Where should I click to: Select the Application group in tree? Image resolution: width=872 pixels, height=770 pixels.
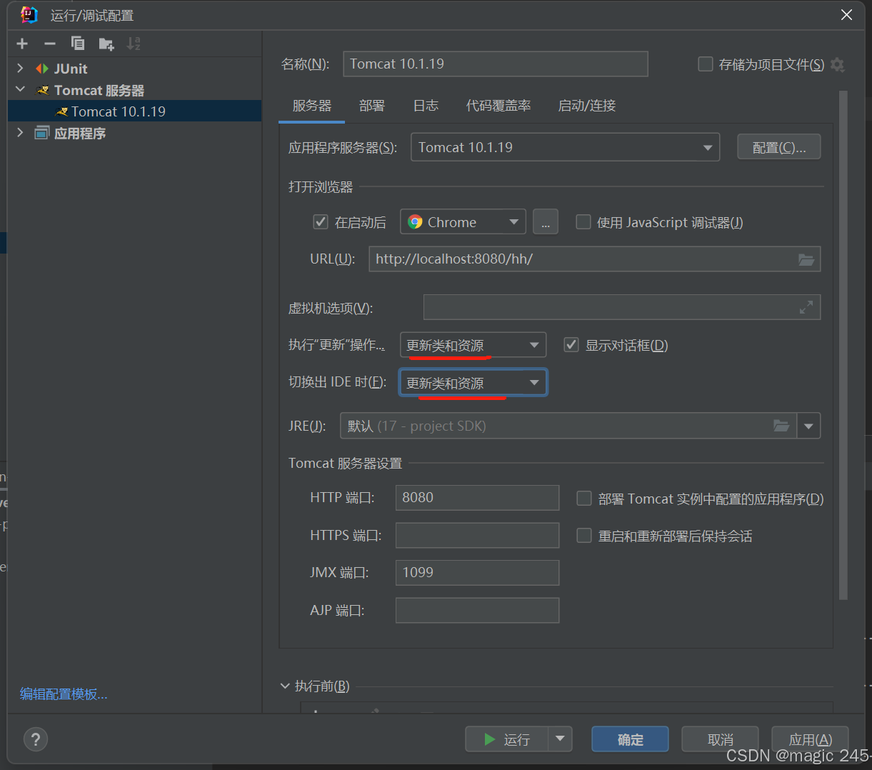coord(80,133)
